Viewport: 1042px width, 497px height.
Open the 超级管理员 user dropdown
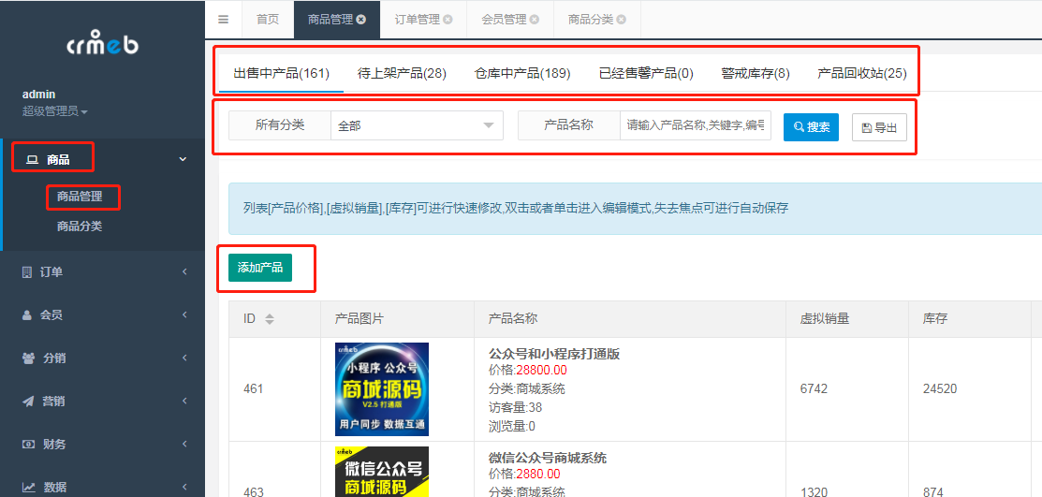pos(55,111)
